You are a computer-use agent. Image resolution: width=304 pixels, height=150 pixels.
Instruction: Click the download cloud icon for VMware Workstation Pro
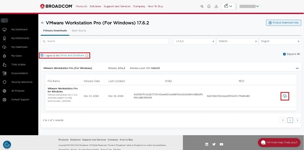285,96
